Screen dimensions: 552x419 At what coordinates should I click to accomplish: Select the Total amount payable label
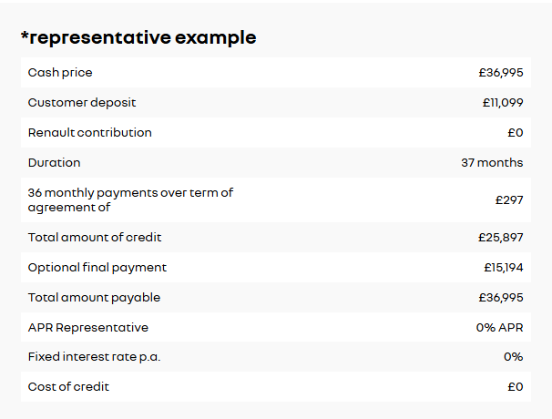(x=94, y=298)
